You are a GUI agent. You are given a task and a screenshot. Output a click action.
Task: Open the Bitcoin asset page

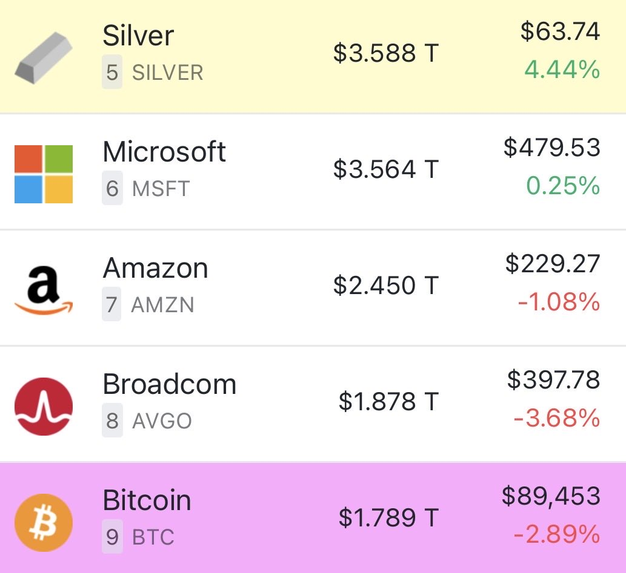(x=147, y=500)
